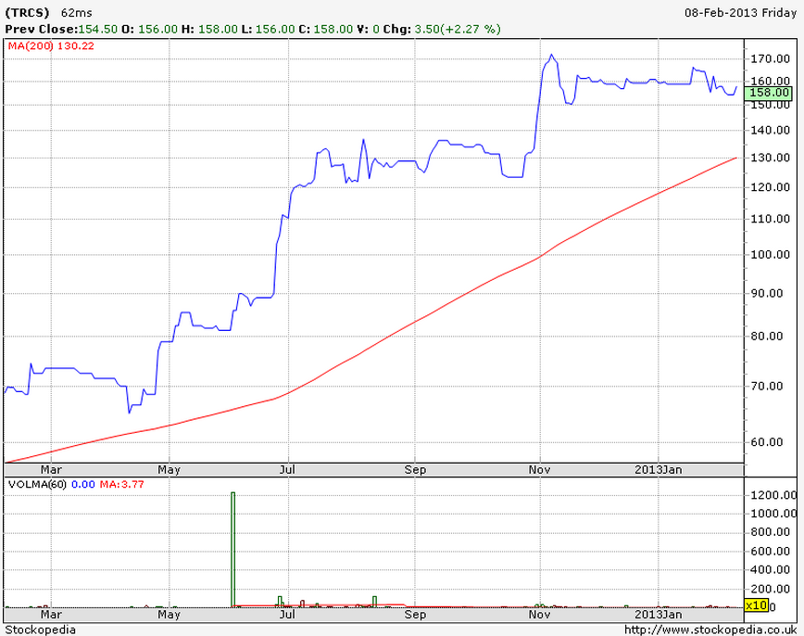Click the 70.00 price axis label
The width and height of the screenshot is (804, 636).
point(767,387)
